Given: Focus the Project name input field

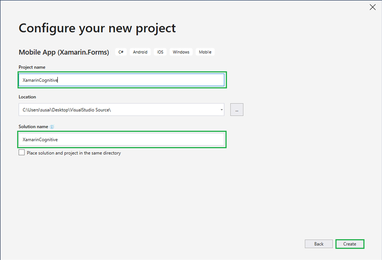Looking at the screenshot, I should point(122,80).
